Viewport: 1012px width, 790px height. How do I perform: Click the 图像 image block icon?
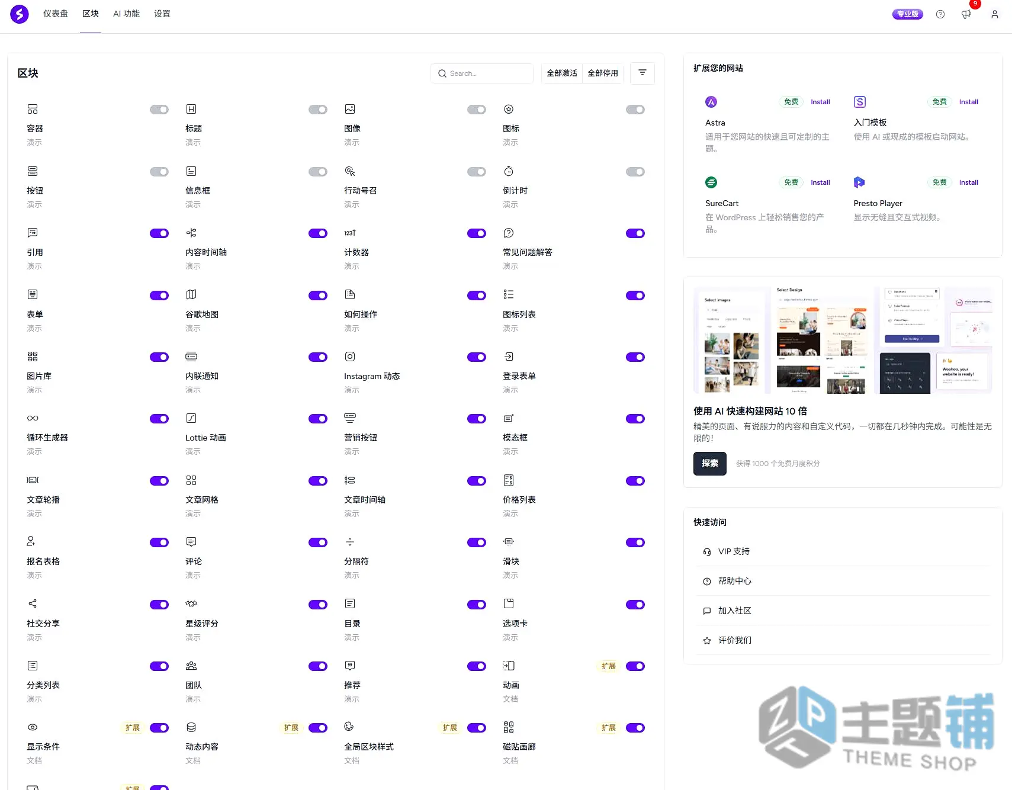tap(350, 109)
